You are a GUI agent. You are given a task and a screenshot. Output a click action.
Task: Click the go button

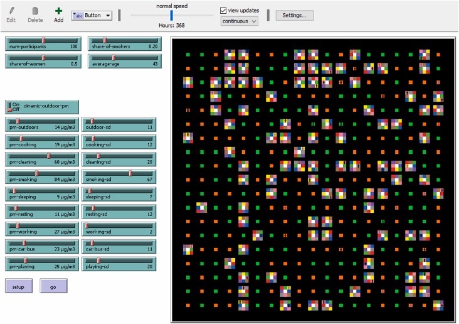pyautogui.click(x=53, y=286)
